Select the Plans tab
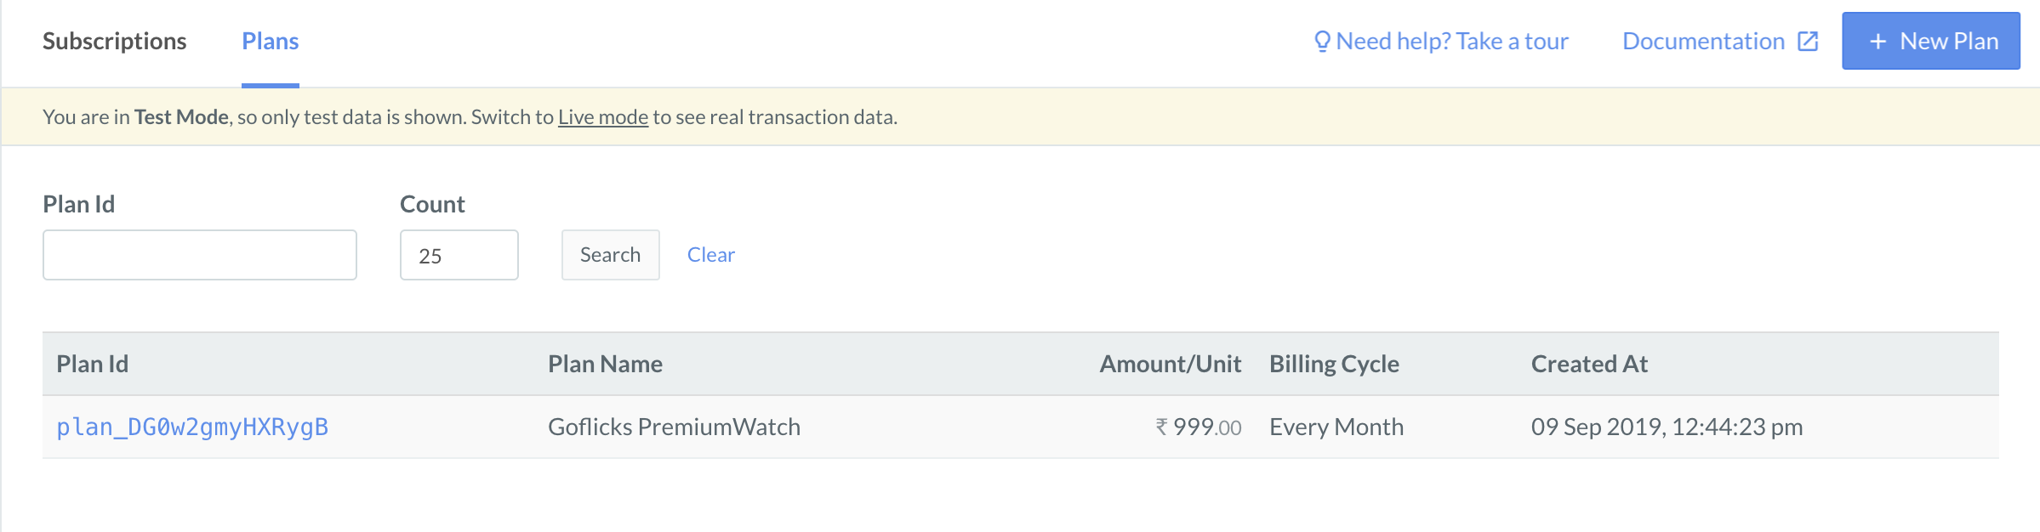The image size is (2040, 532). pyautogui.click(x=271, y=41)
